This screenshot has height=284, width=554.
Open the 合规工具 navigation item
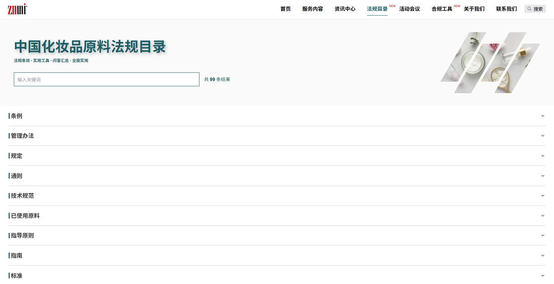tap(442, 9)
